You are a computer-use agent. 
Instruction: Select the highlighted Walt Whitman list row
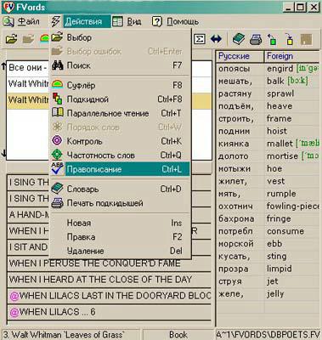point(28,100)
